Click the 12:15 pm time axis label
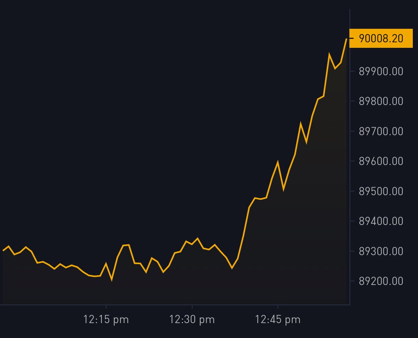418x338 pixels. tap(106, 319)
